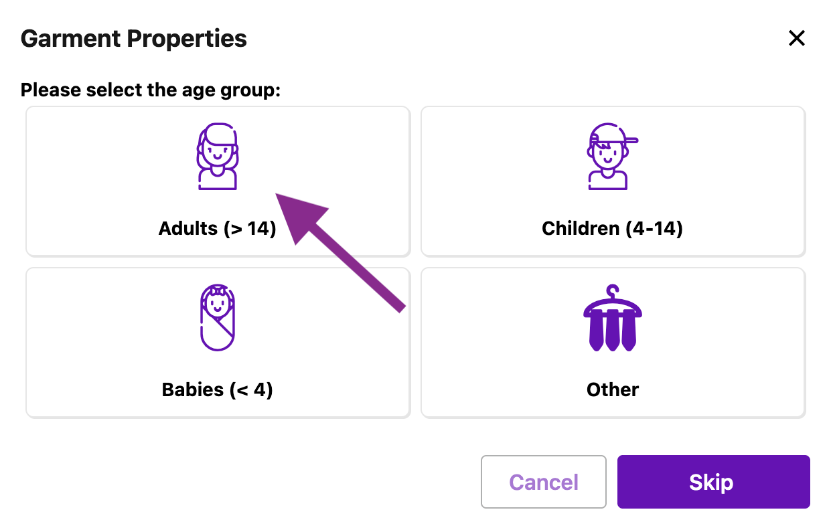Choose the Adults age group card
This screenshot has height=530, width=829.
(x=134, y=181)
